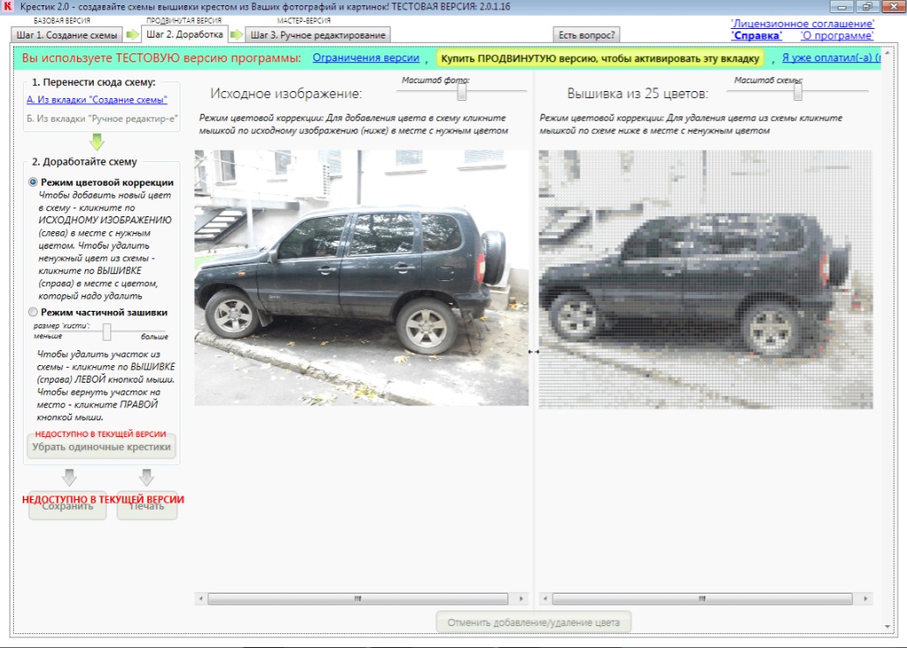Click the Krestik app icon in title bar

tap(9, 7)
